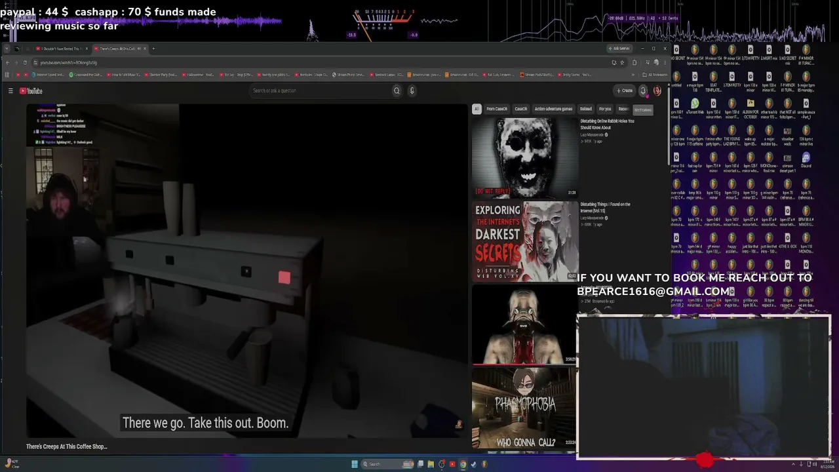Open the YouTube guide hamburger menu

coord(10,91)
